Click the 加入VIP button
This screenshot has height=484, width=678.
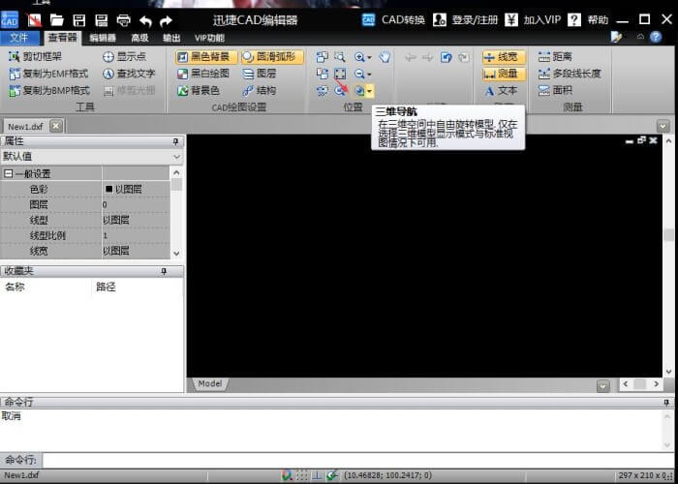(533, 20)
